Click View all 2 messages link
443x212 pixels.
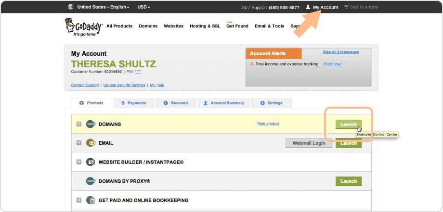(341, 52)
